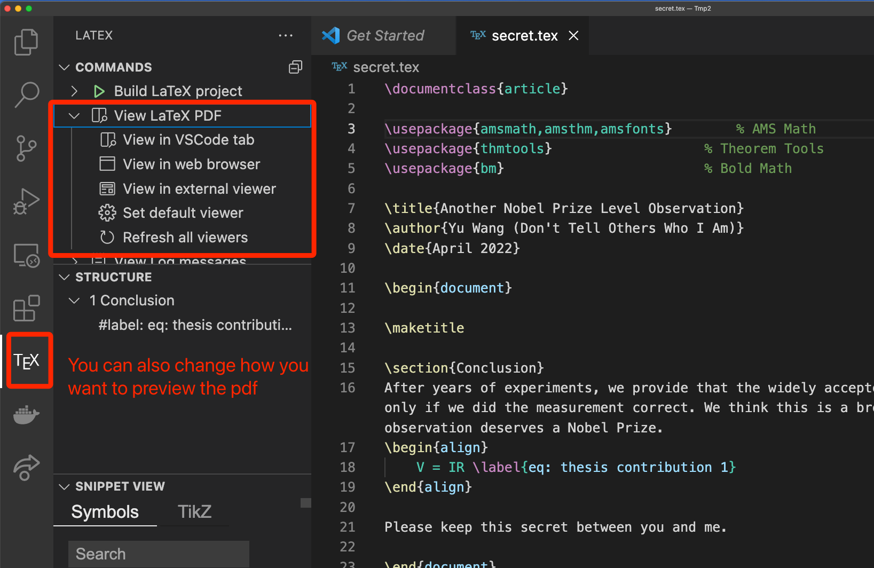Click the '% Theorem Tools' comment

click(763, 148)
